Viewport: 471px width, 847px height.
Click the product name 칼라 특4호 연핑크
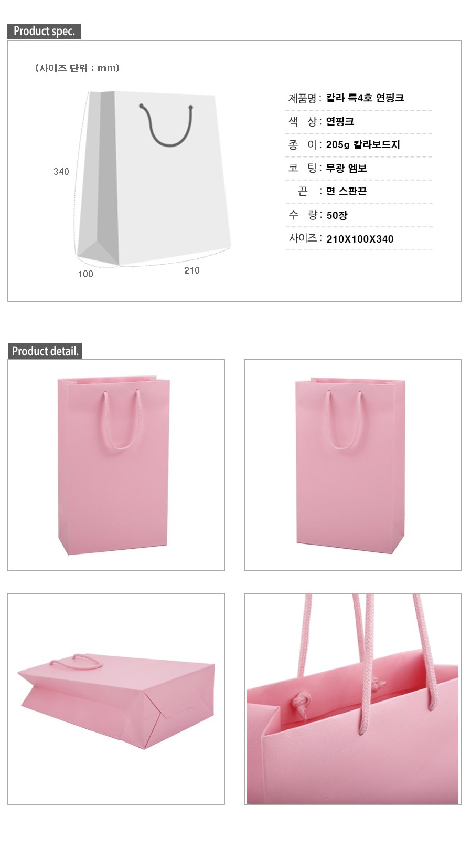click(x=365, y=98)
